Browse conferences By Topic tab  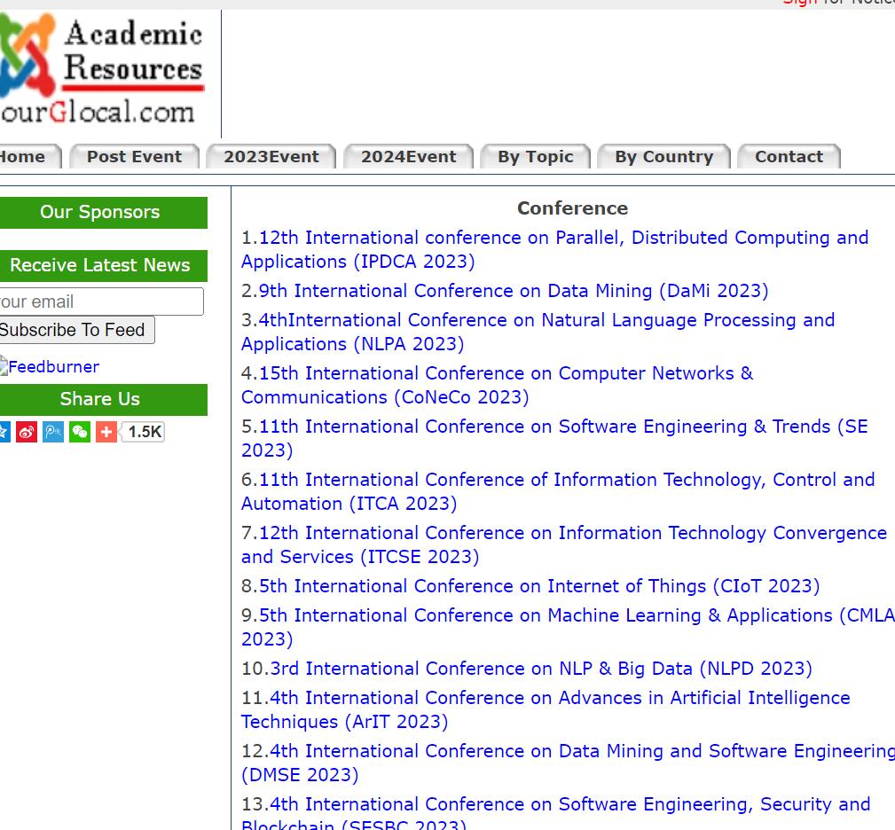coord(535,157)
